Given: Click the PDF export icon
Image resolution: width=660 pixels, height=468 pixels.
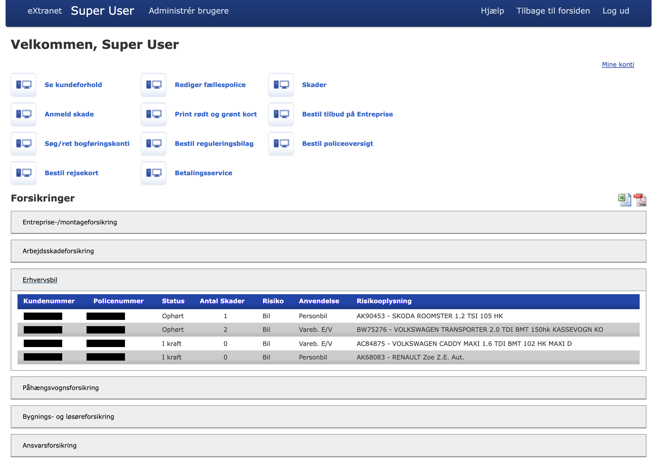Looking at the screenshot, I should coord(640,200).
